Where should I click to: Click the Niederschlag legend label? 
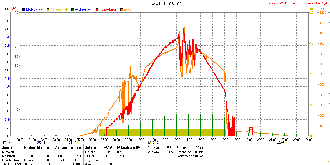34,10
